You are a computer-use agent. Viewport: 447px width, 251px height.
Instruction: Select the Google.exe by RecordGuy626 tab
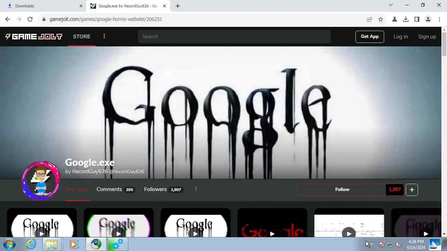pyautogui.click(x=128, y=6)
